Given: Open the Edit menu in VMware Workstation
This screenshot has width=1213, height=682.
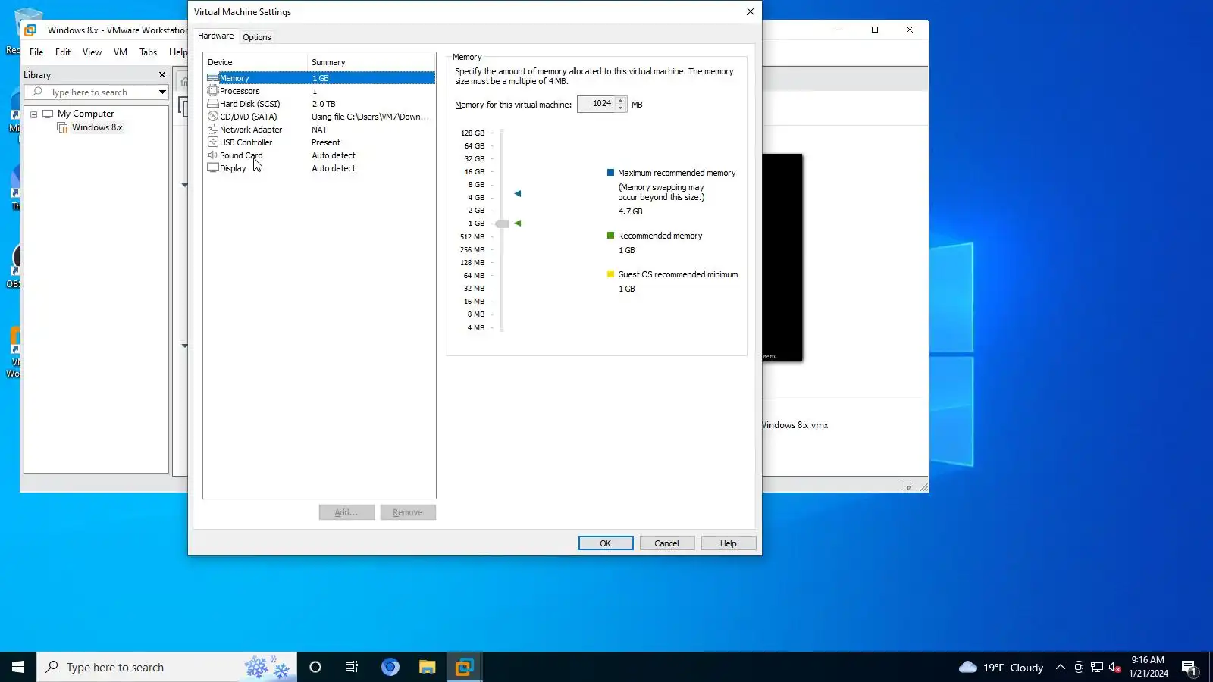Looking at the screenshot, I should [63, 52].
